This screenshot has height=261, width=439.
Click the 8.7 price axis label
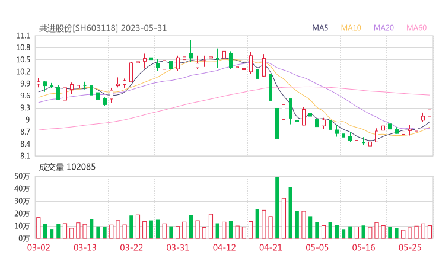coord(25,132)
